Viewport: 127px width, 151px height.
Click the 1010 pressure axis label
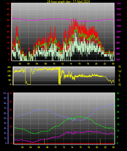coord(119,20)
